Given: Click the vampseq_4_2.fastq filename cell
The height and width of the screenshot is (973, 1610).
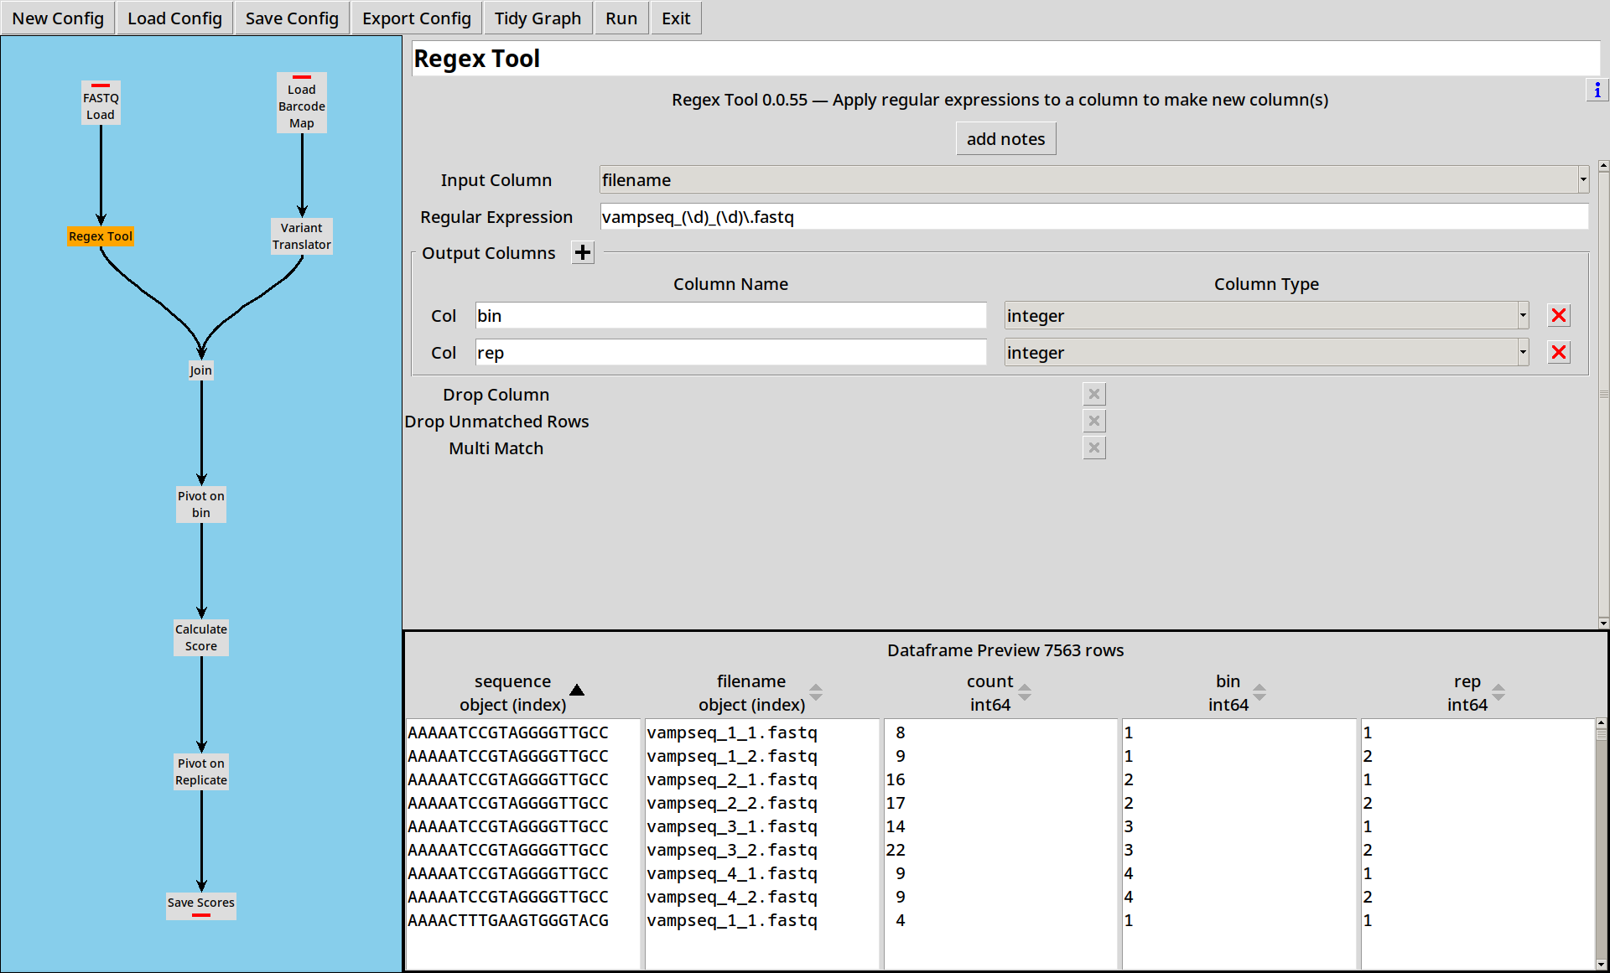Looking at the screenshot, I should coord(732,897).
